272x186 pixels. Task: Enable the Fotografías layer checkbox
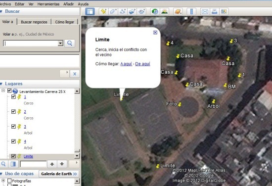click(9, 181)
